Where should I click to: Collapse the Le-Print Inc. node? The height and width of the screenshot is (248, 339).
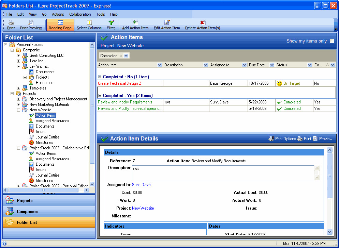(19, 66)
